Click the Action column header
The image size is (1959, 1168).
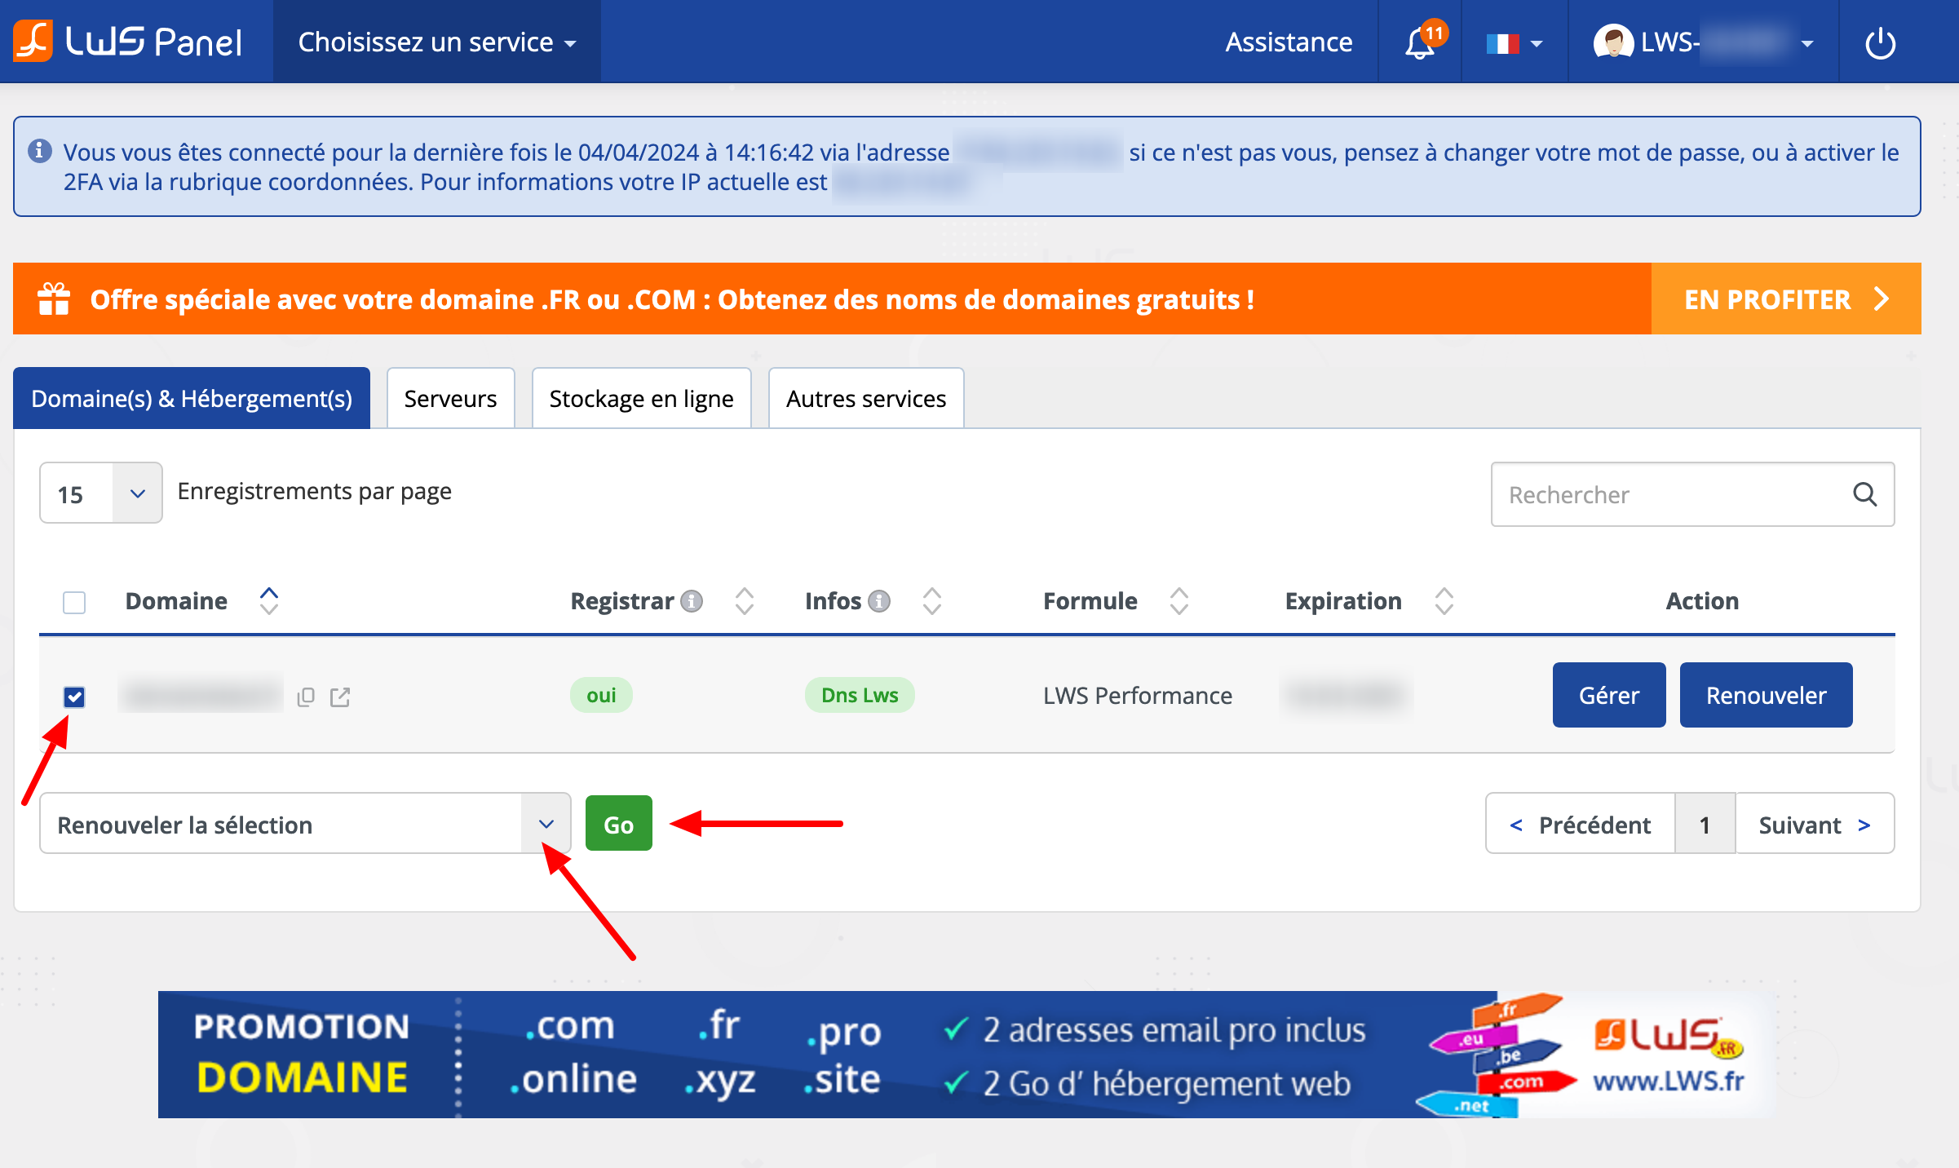point(1702,601)
